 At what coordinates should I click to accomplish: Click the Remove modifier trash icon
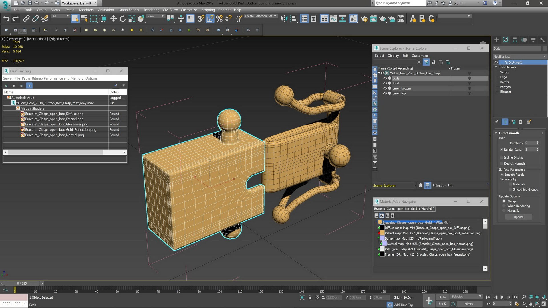[x=521, y=122]
